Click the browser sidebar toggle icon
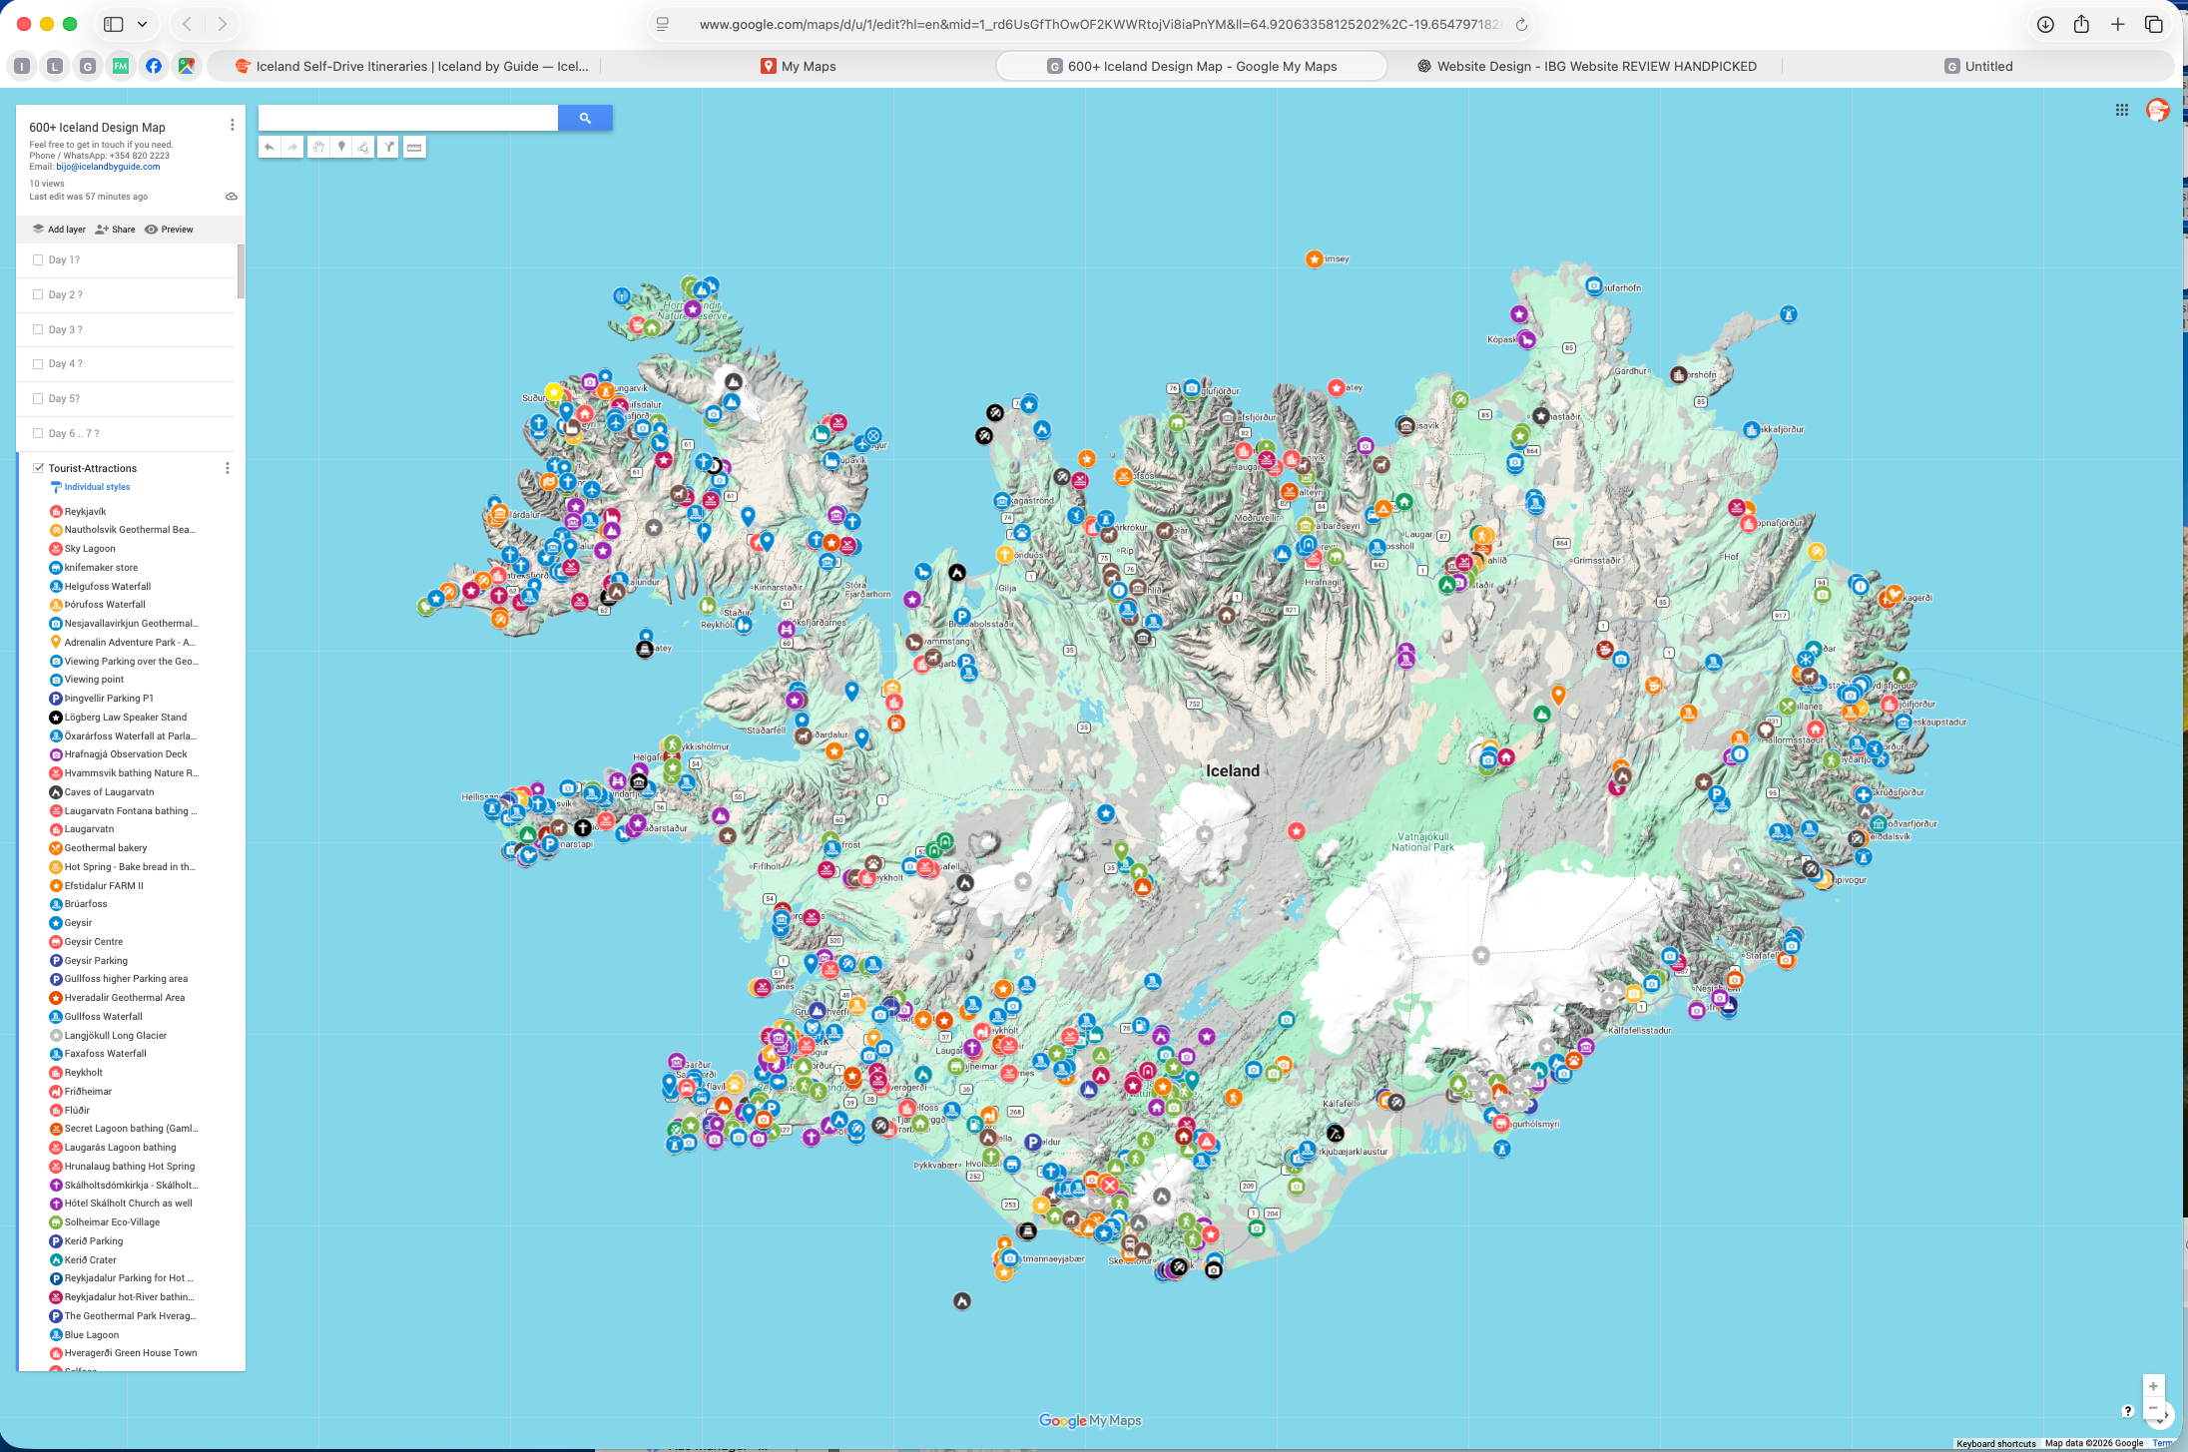This screenshot has width=2188, height=1452. [114, 24]
